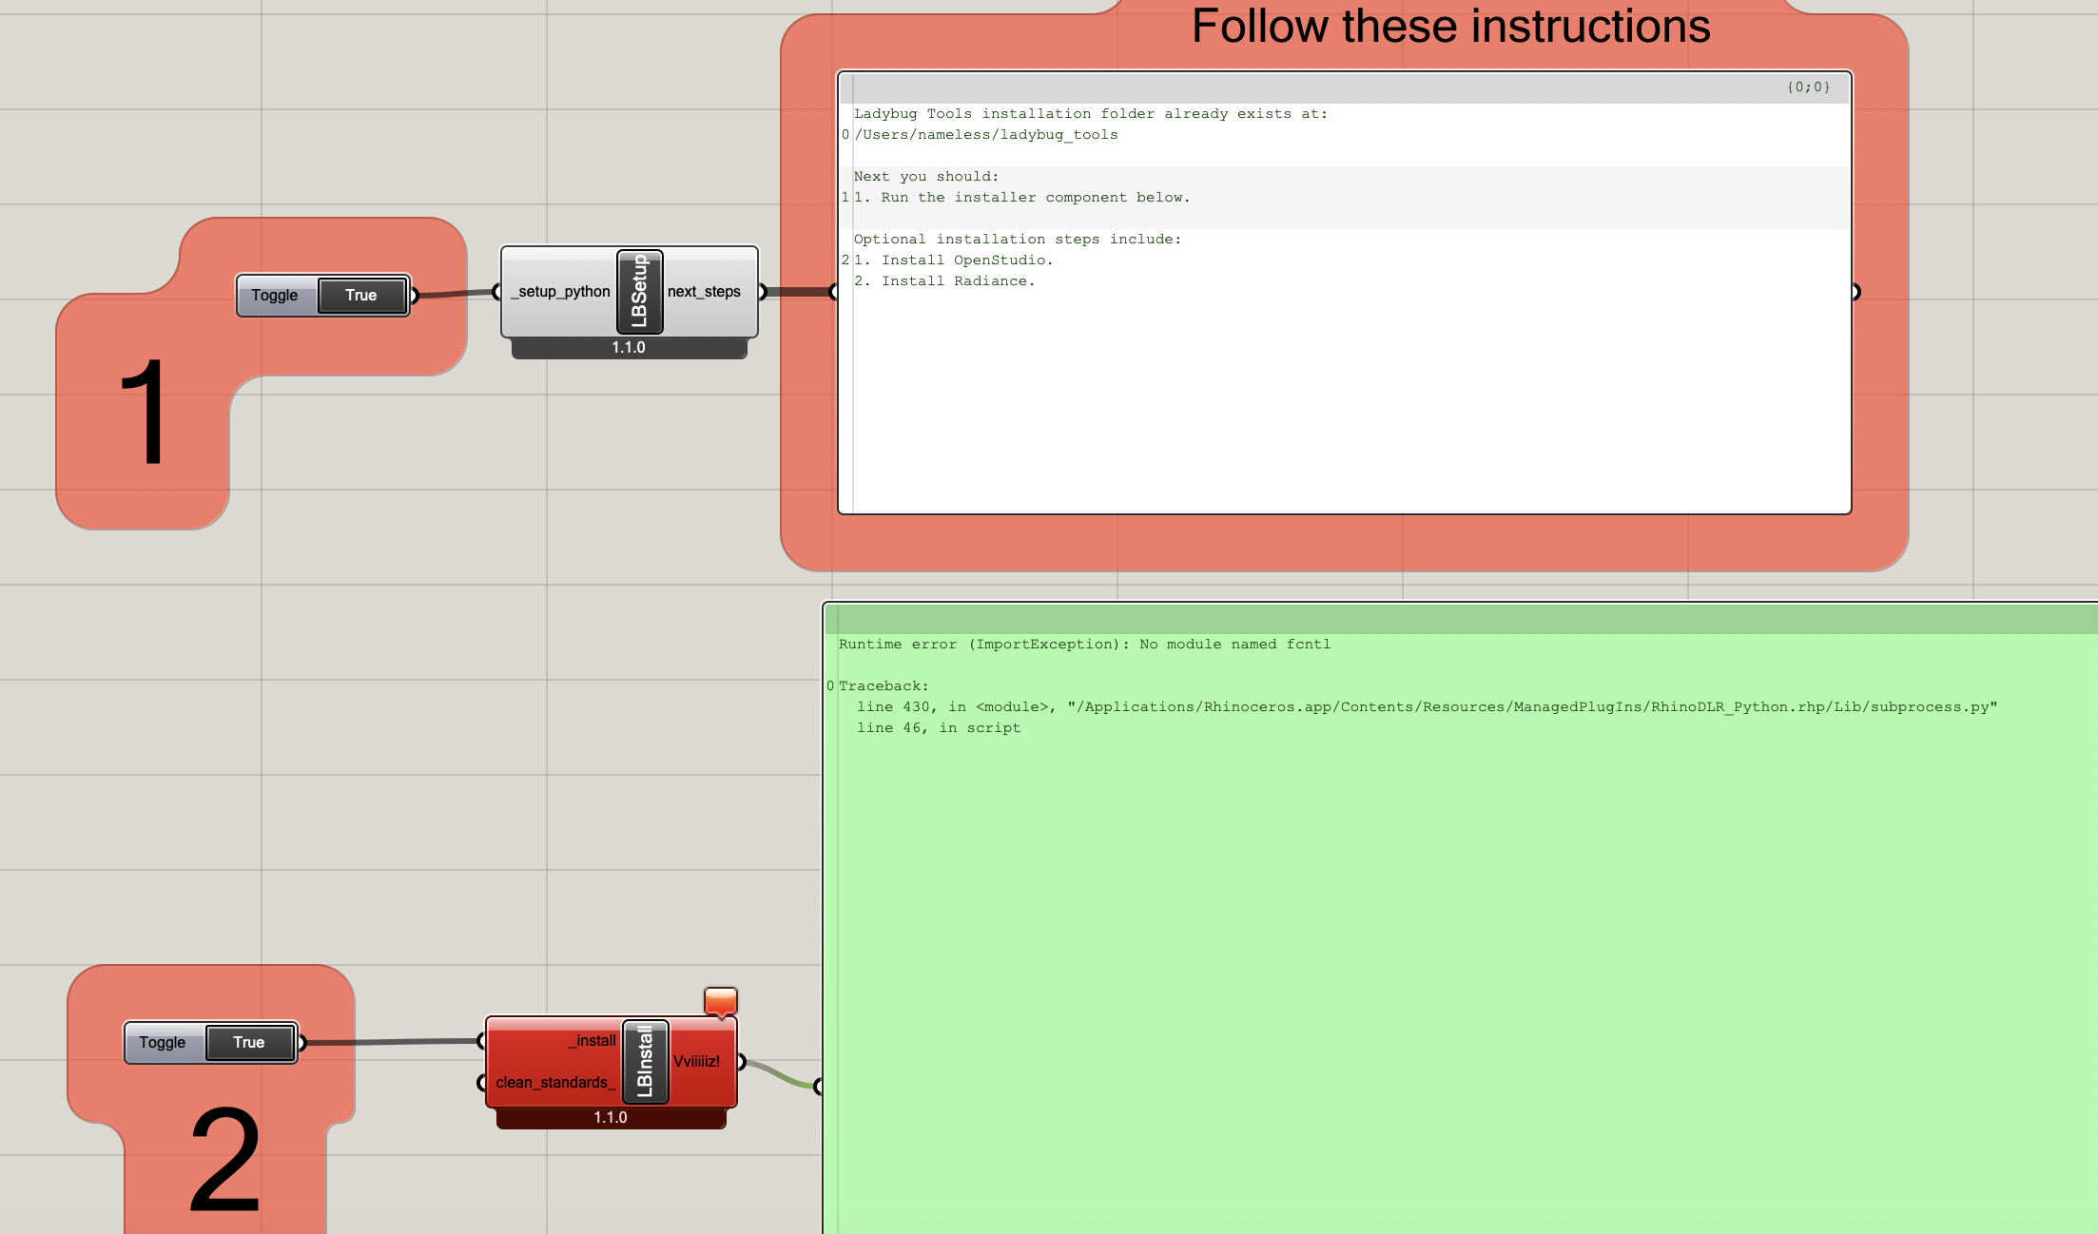Flip the True value of the toggle in group 1

[361, 295]
